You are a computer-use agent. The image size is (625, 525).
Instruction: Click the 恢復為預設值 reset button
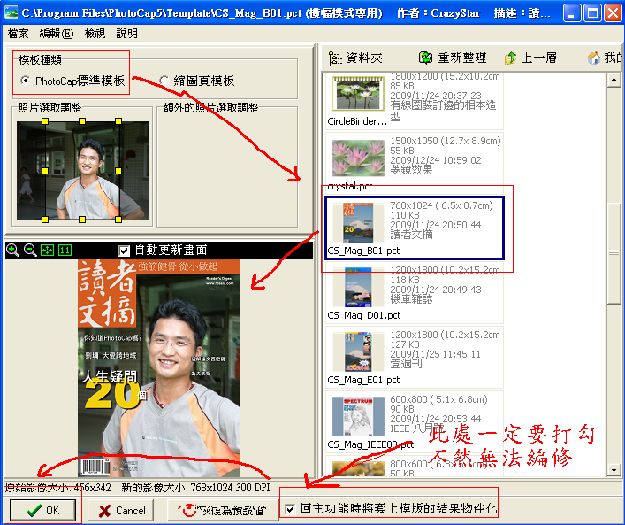[221, 510]
